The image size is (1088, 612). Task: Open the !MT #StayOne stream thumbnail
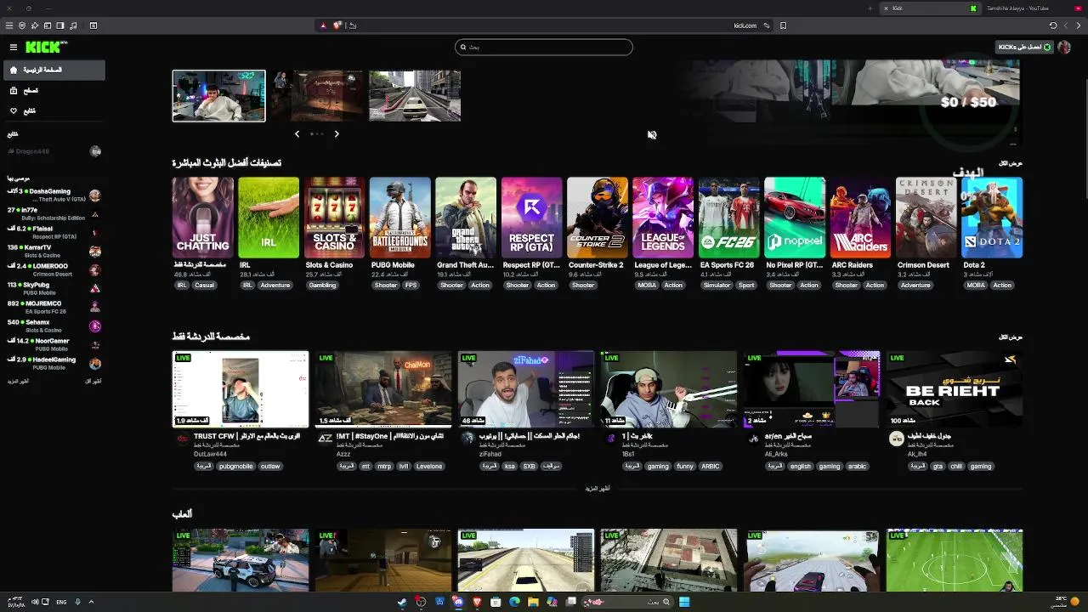[383, 388]
